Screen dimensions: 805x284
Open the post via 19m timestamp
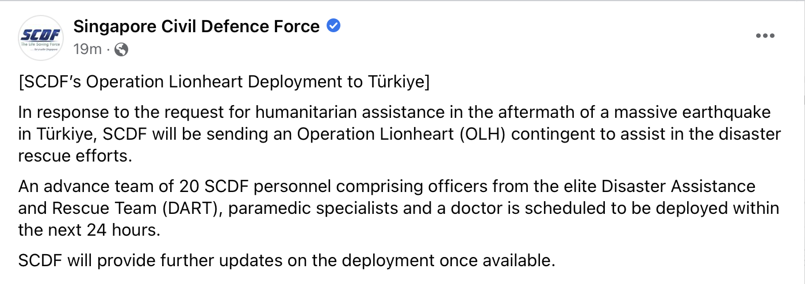87,49
